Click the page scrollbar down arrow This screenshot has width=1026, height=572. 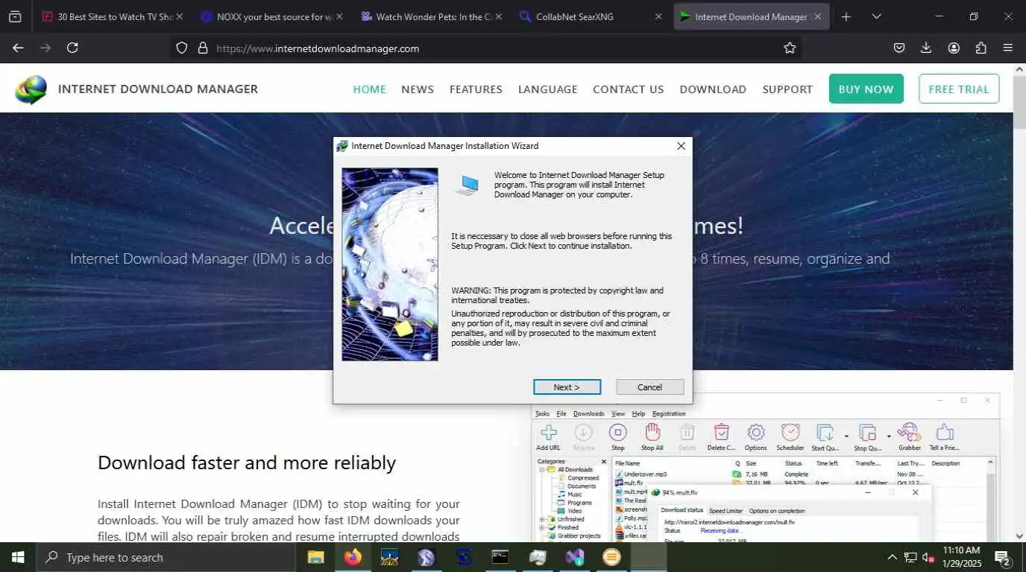click(1019, 536)
